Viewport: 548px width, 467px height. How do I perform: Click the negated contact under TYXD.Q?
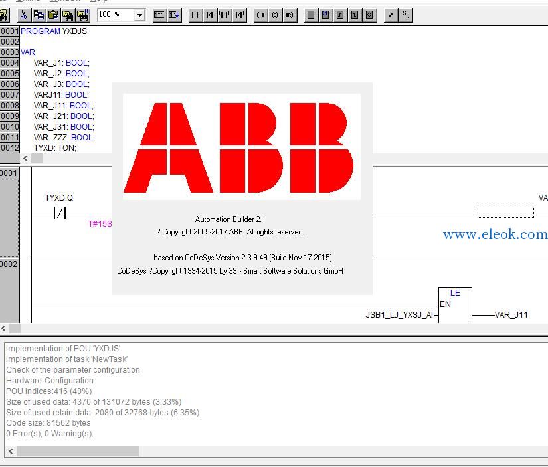60,213
